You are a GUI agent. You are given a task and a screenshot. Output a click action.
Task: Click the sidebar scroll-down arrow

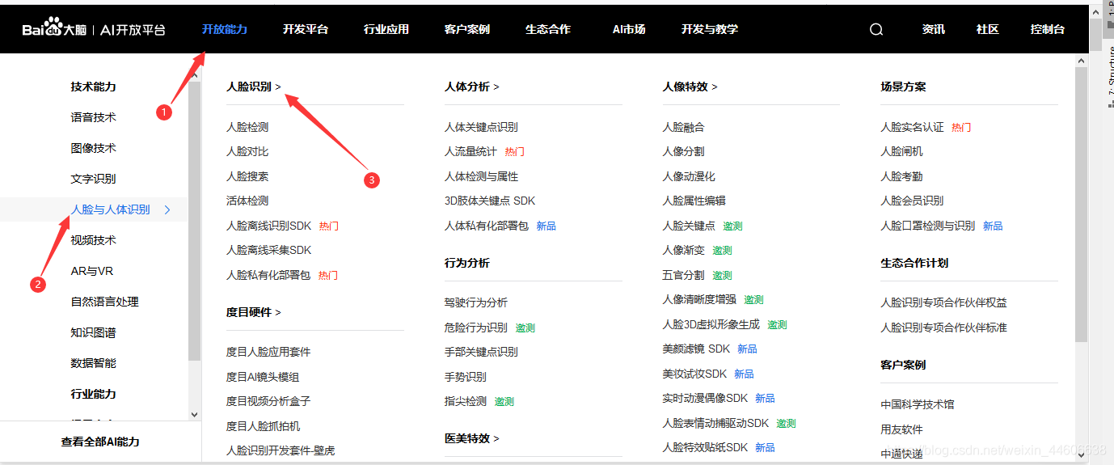(x=194, y=414)
